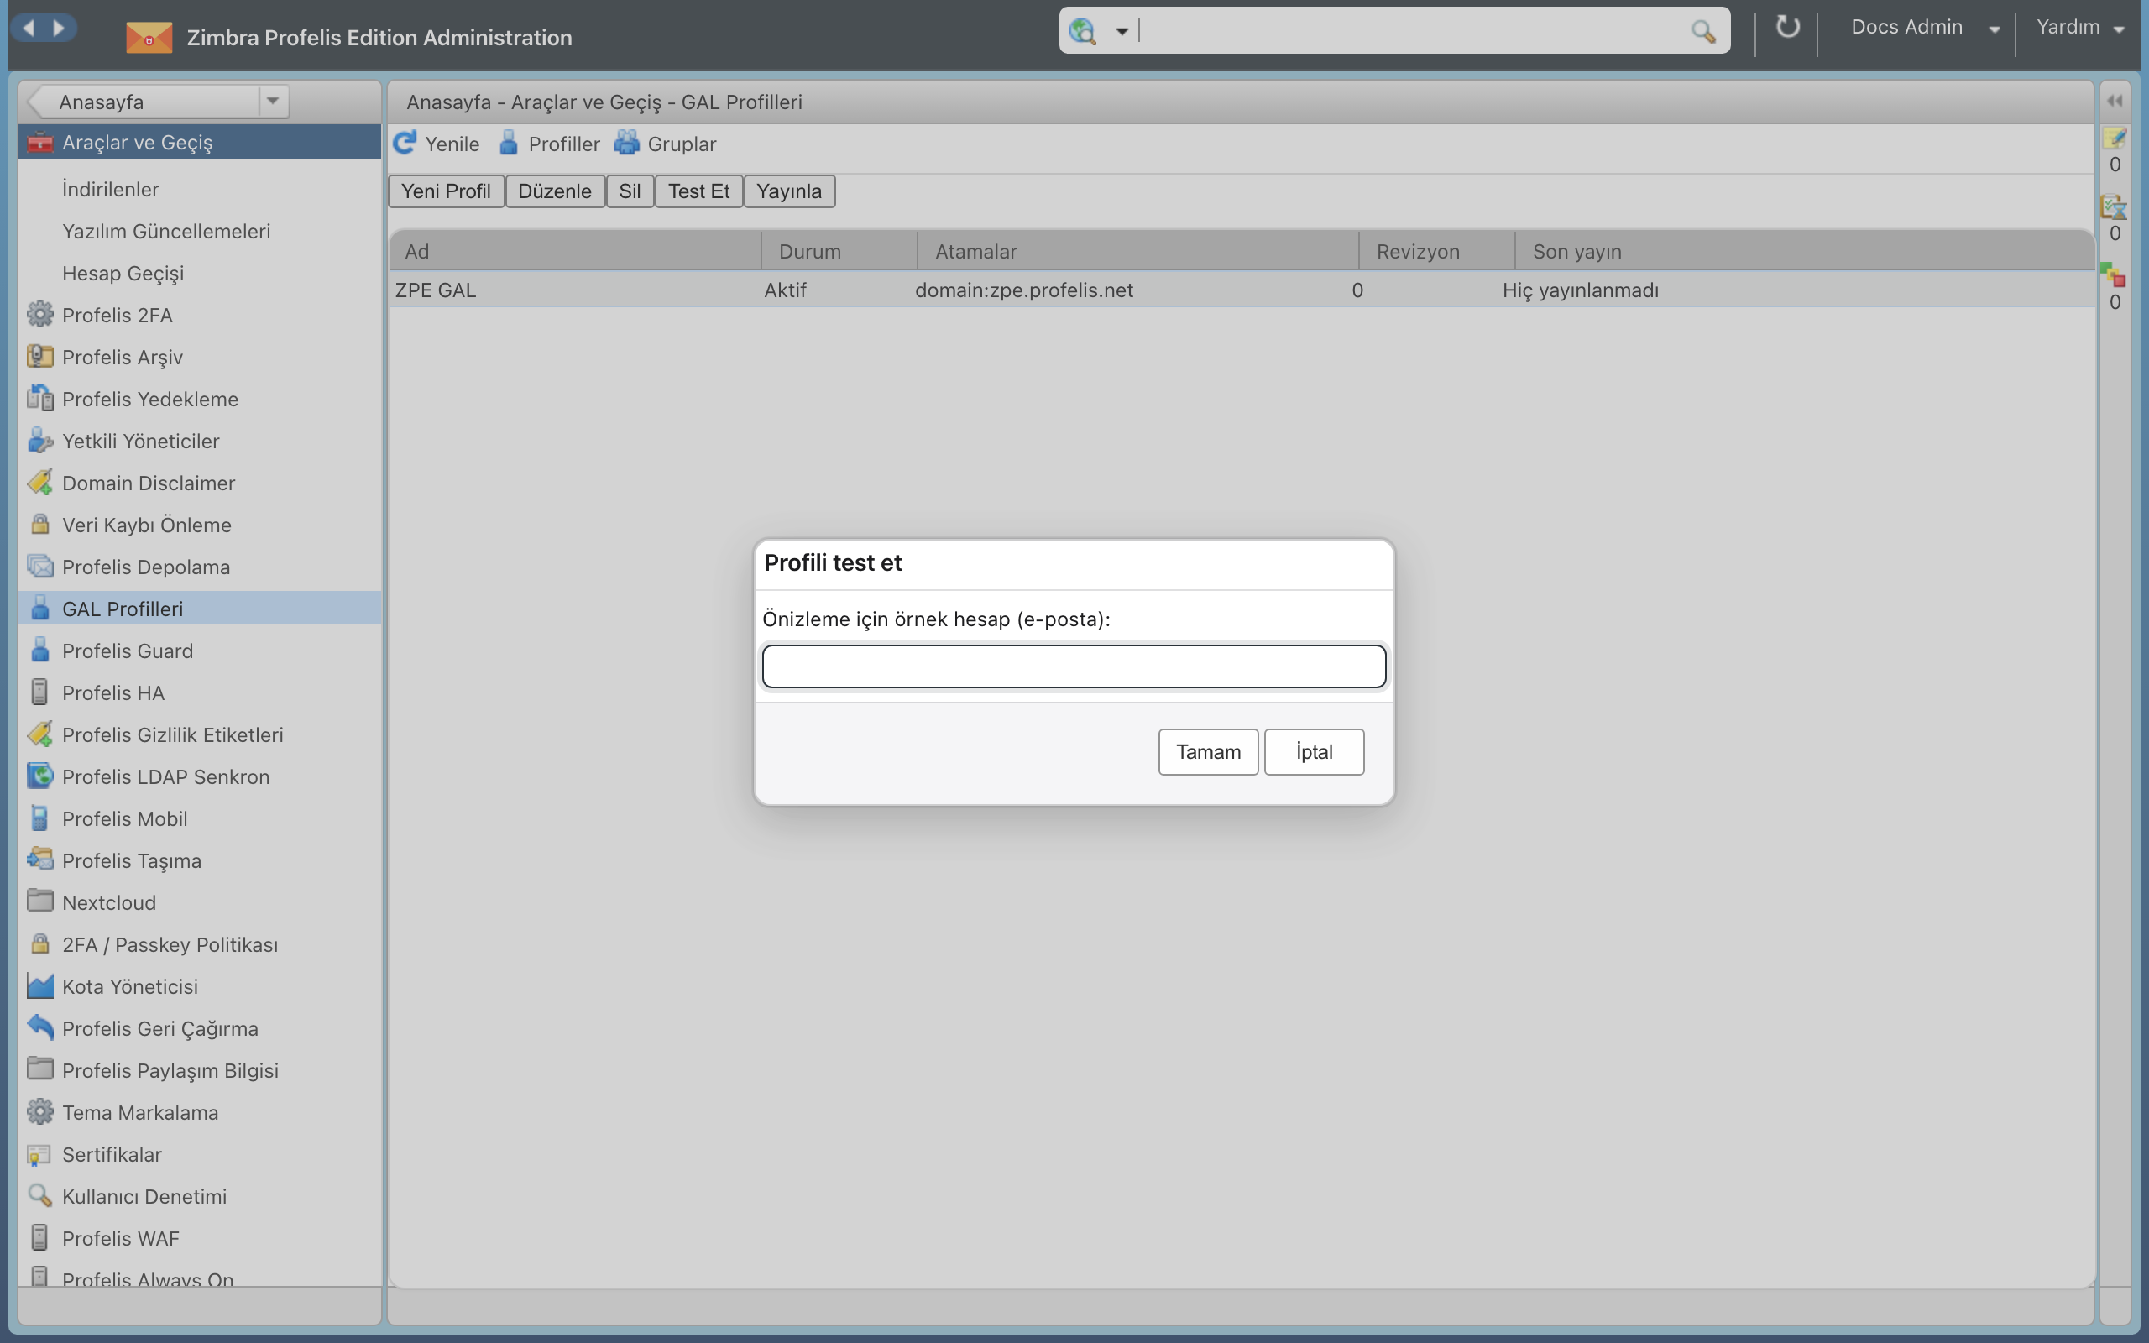Expand the search type dropdown arrow
Screen dimensions: 2149x1343
click(1122, 32)
